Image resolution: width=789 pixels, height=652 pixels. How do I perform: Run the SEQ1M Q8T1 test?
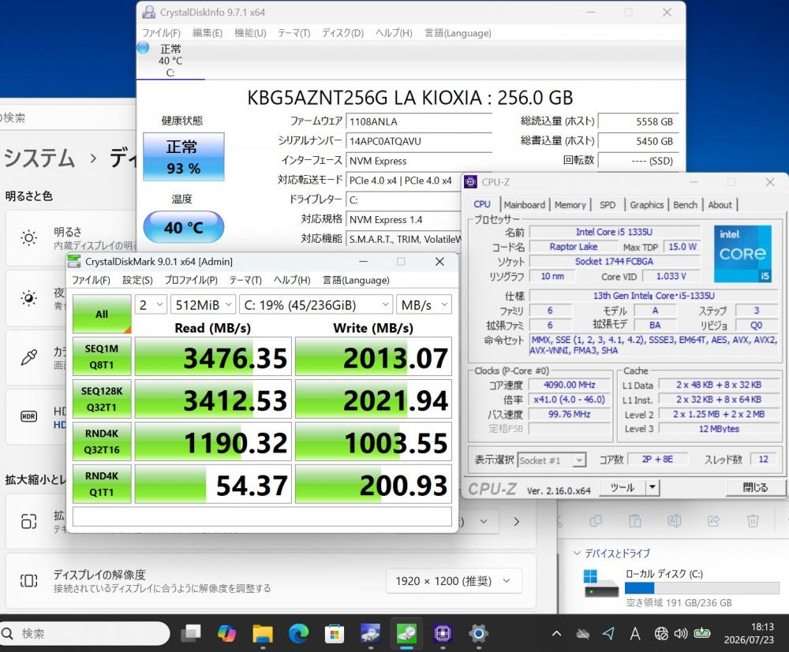pyautogui.click(x=102, y=356)
